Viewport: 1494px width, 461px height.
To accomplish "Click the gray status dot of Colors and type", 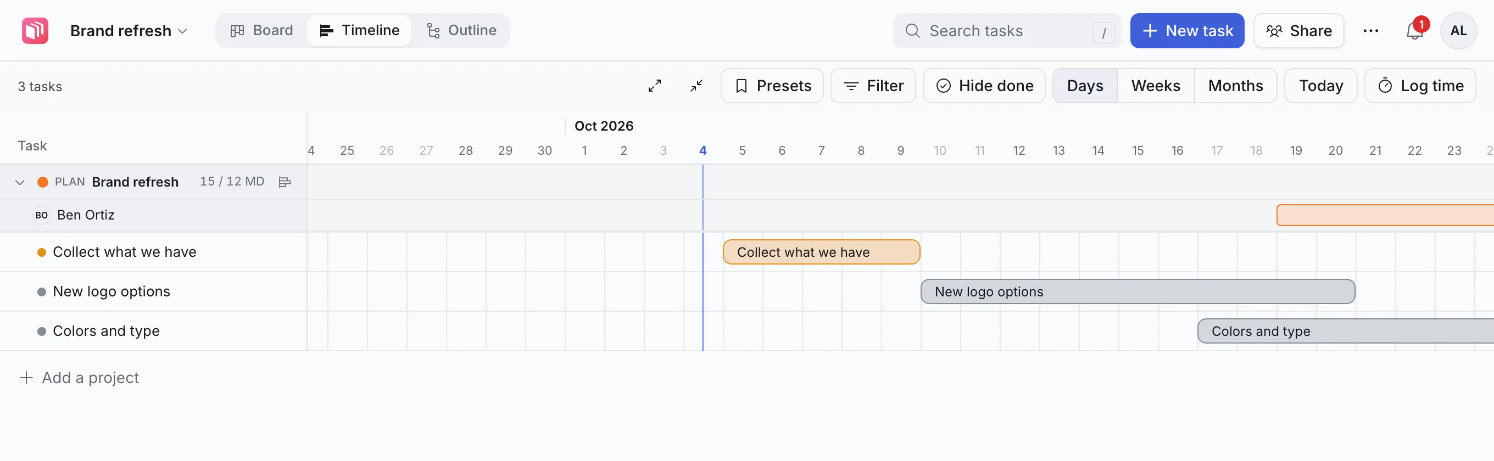I will tap(42, 331).
